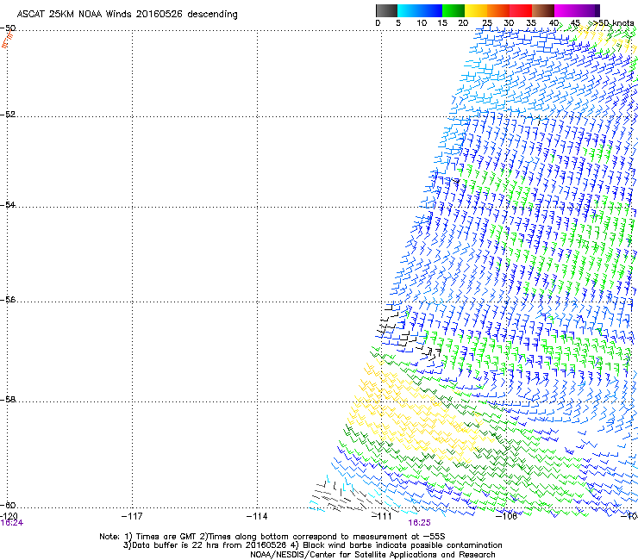Click the legend scale label "15"
The width and height of the screenshot is (638, 560).
442,23
